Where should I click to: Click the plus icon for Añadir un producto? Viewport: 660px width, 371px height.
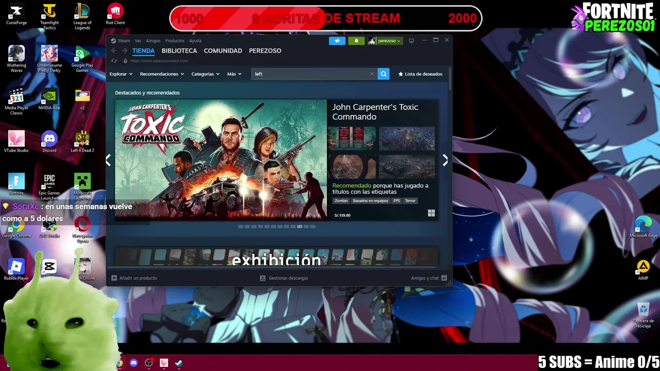114,278
